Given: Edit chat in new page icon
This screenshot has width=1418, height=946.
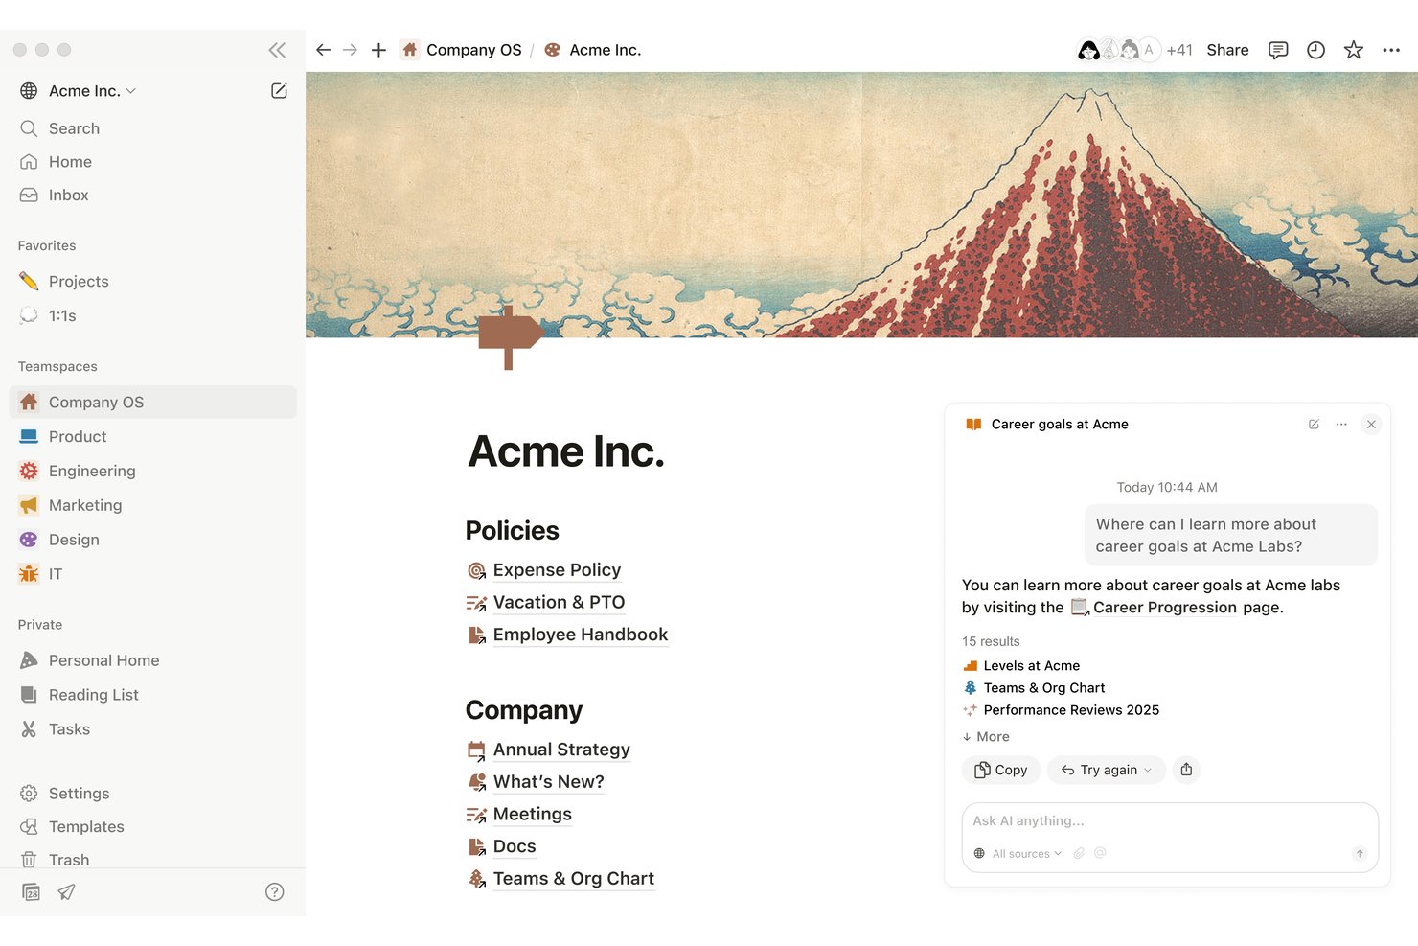Looking at the screenshot, I should (1314, 424).
